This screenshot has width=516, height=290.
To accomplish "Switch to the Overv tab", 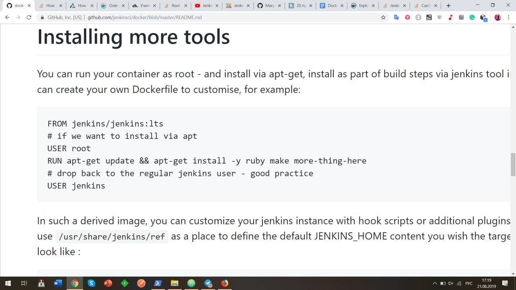I will tap(112, 6).
